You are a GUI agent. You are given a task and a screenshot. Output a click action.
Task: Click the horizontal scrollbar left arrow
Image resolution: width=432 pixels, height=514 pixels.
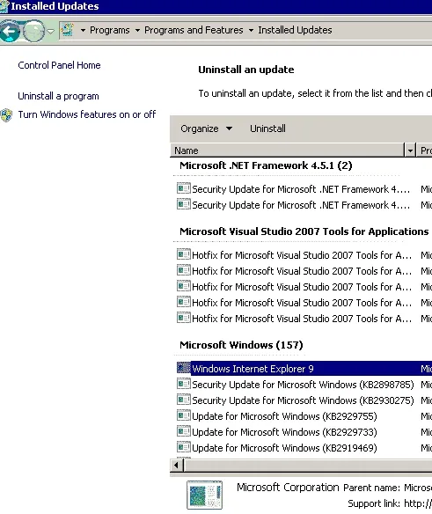(176, 466)
